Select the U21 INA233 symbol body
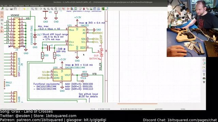 [x=77, y=39]
